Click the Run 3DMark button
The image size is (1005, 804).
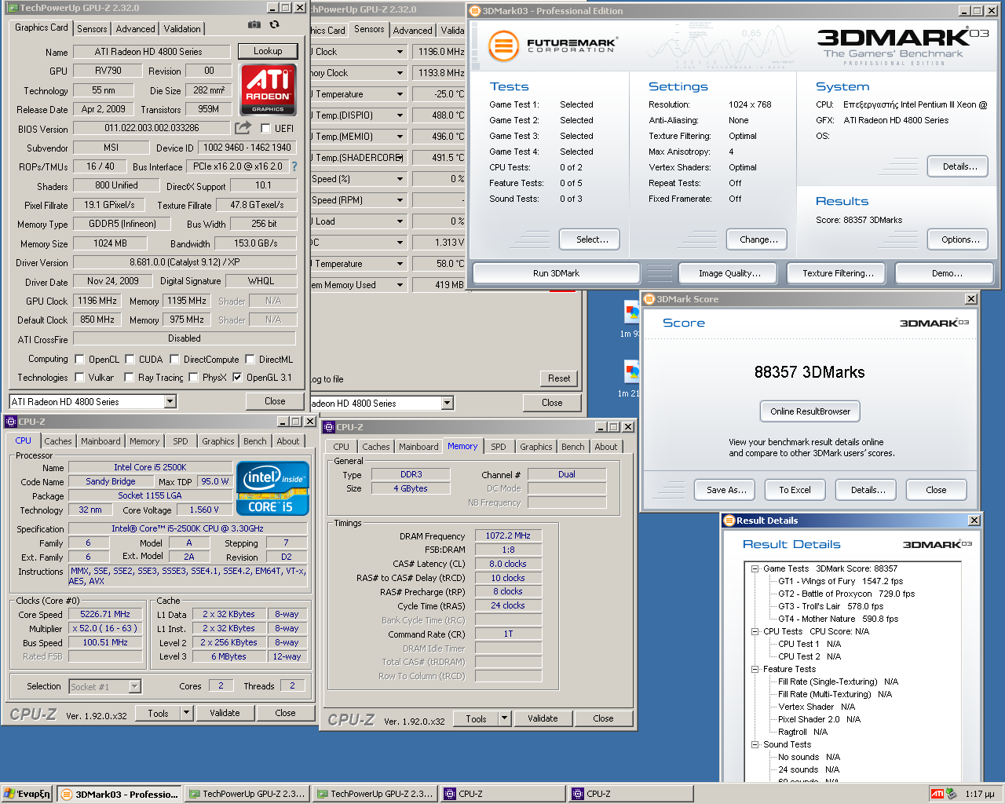(x=556, y=273)
